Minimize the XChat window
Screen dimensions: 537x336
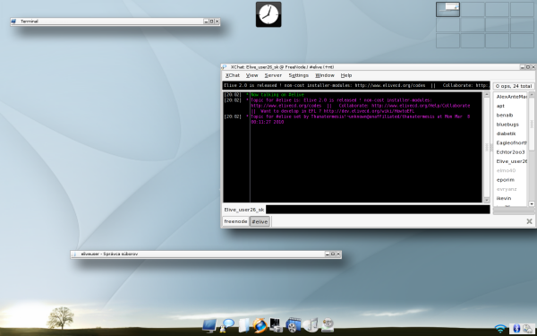coord(523,67)
